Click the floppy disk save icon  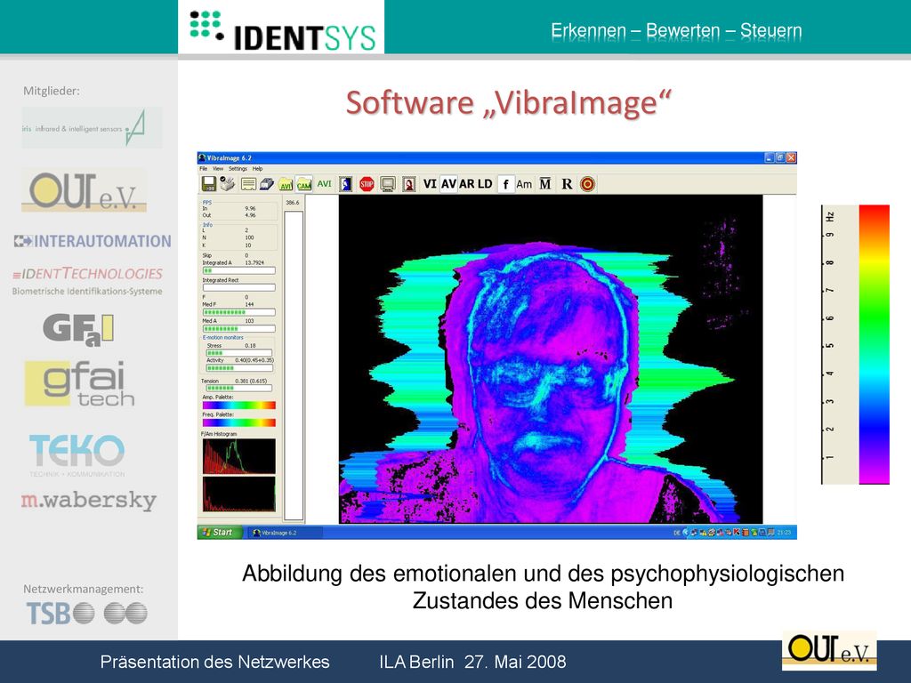pyautogui.click(x=208, y=184)
